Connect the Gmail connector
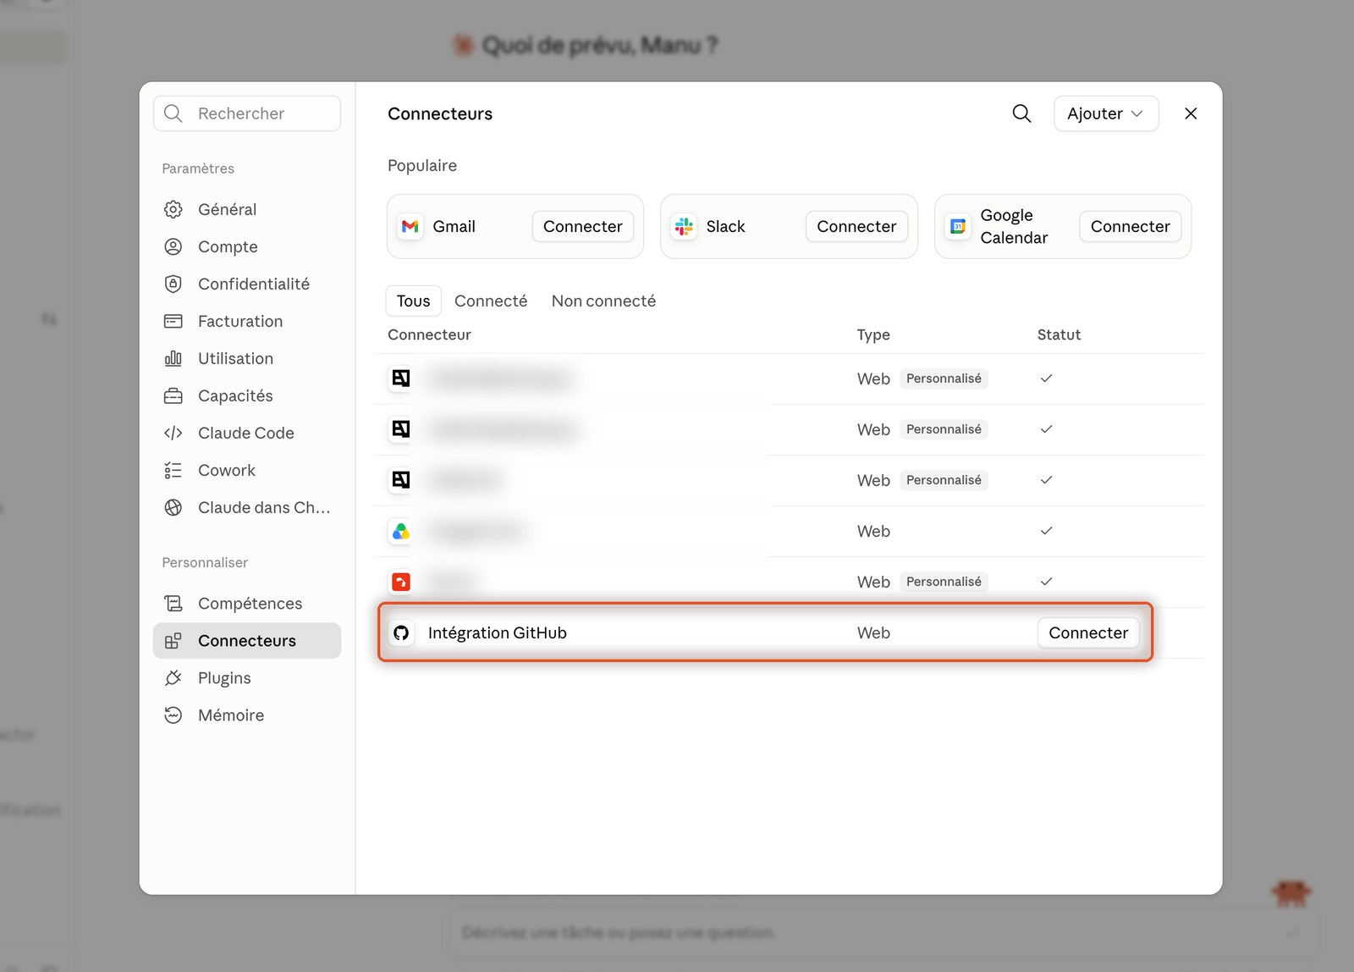The height and width of the screenshot is (972, 1354). (582, 226)
